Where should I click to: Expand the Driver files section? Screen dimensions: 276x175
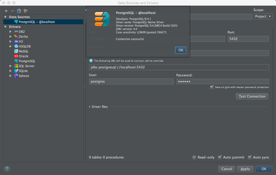[90, 107]
